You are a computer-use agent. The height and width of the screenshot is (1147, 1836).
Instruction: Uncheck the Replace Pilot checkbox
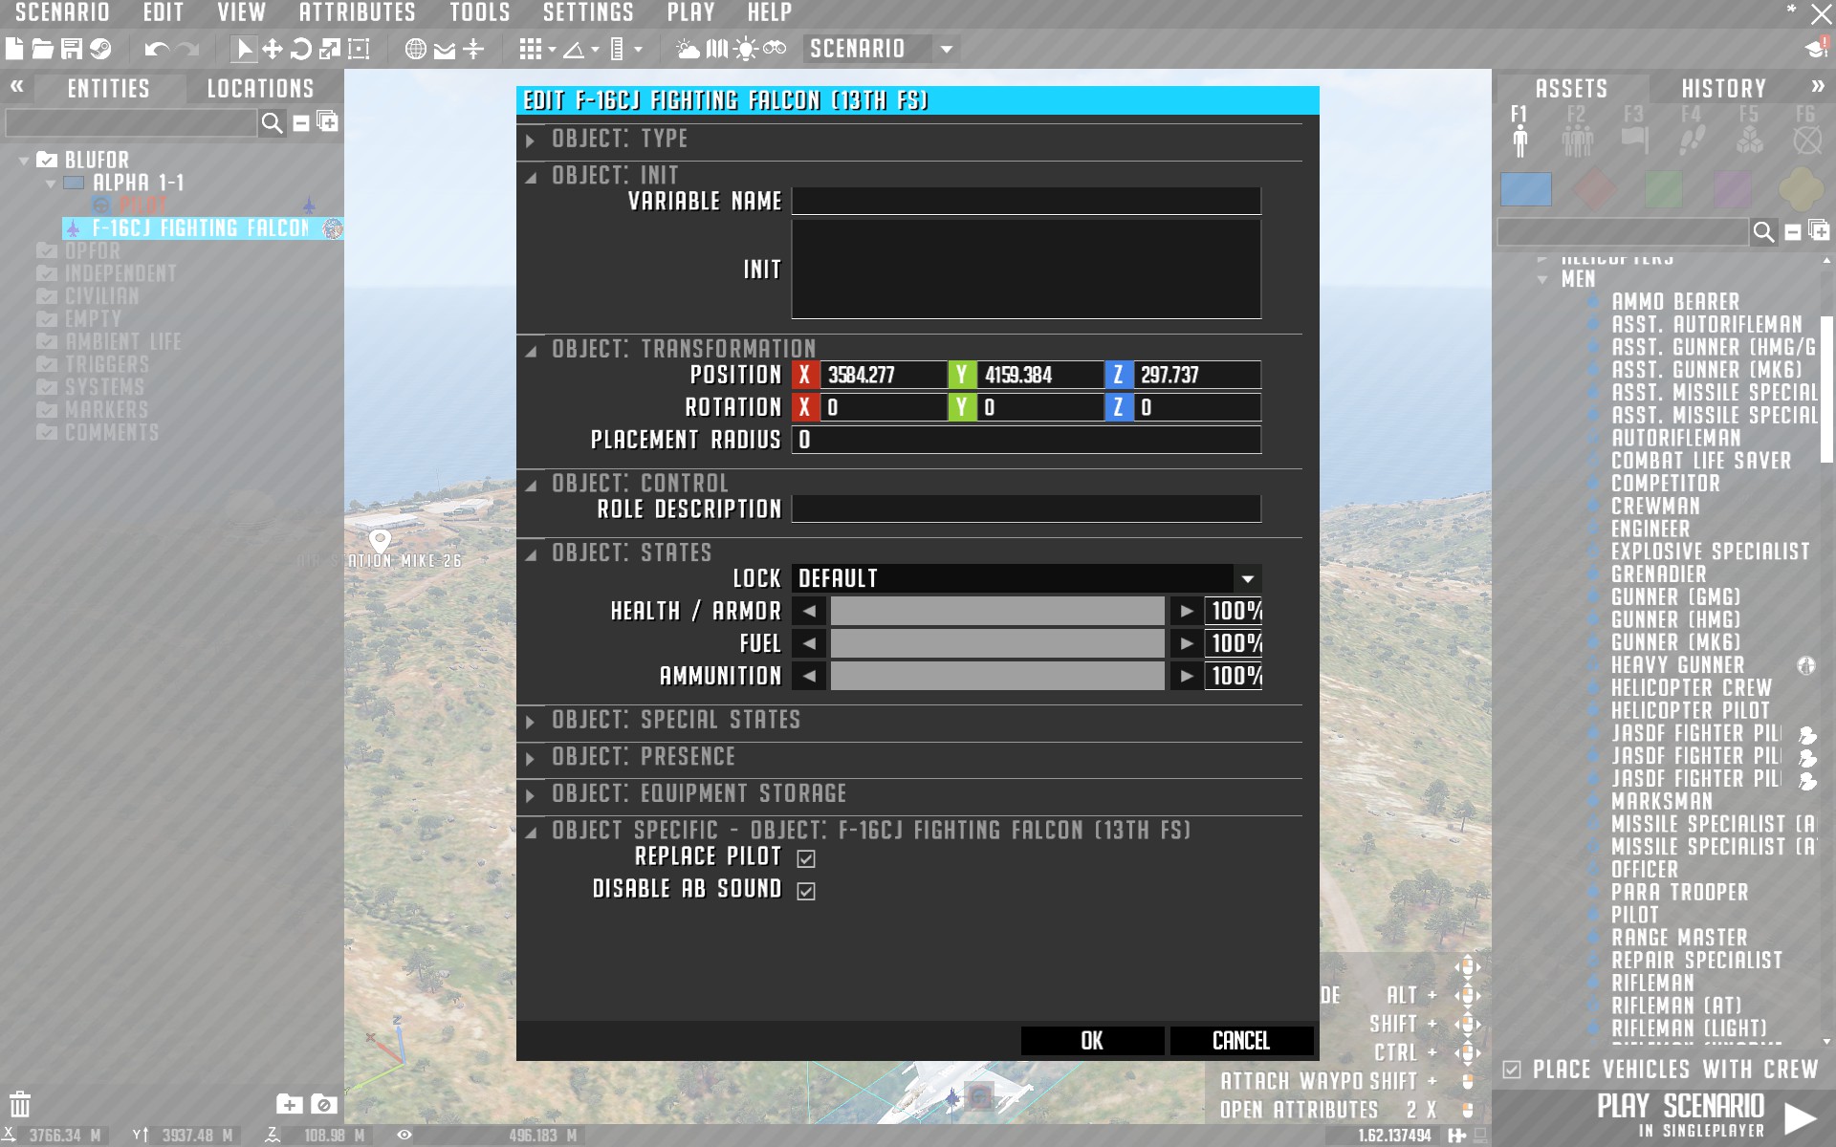tap(806, 858)
